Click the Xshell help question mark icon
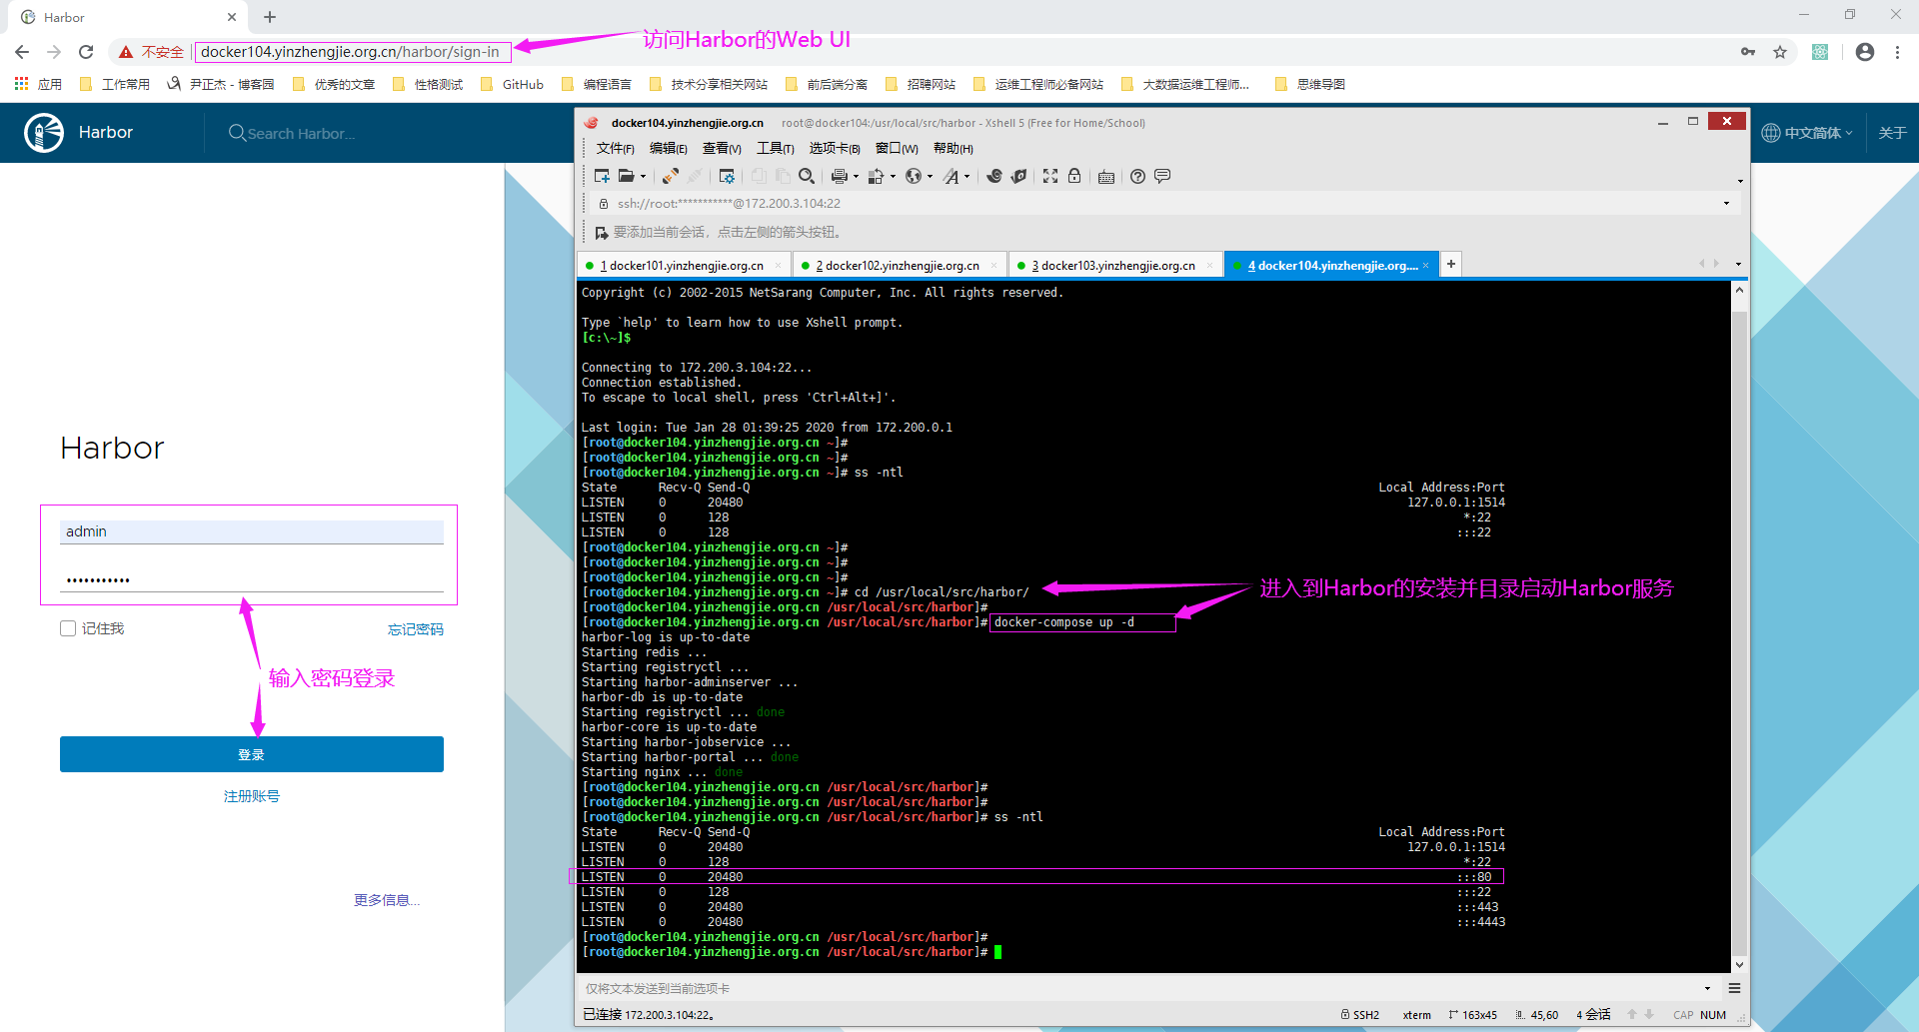The image size is (1919, 1032). pos(1137,176)
